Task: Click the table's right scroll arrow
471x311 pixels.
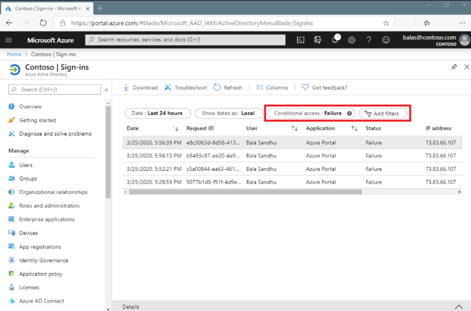Action: click(x=459, y=192)
